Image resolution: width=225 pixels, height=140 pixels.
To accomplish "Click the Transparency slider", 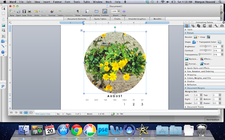I will [x=205, y=55].
